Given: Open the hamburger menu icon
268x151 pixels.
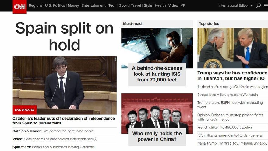Looking at the screenshot, I should (266, 5).
